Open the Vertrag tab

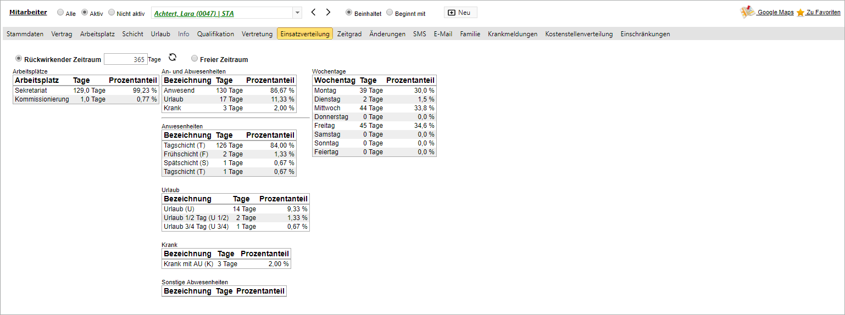tap(62, 34)
